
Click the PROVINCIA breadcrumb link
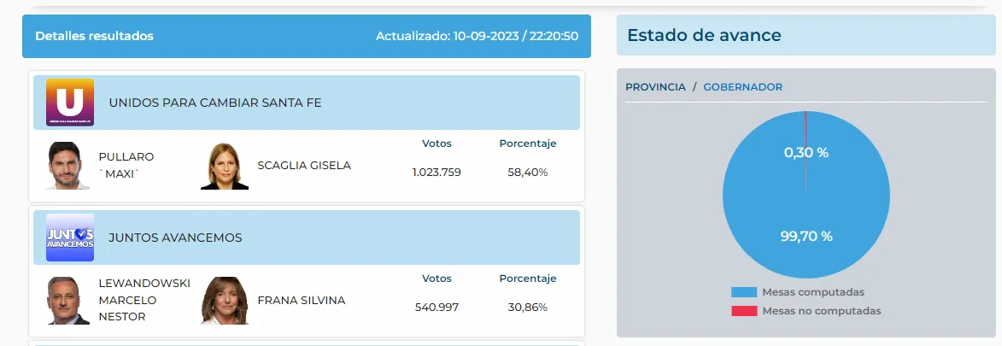(x=655, y=87)
